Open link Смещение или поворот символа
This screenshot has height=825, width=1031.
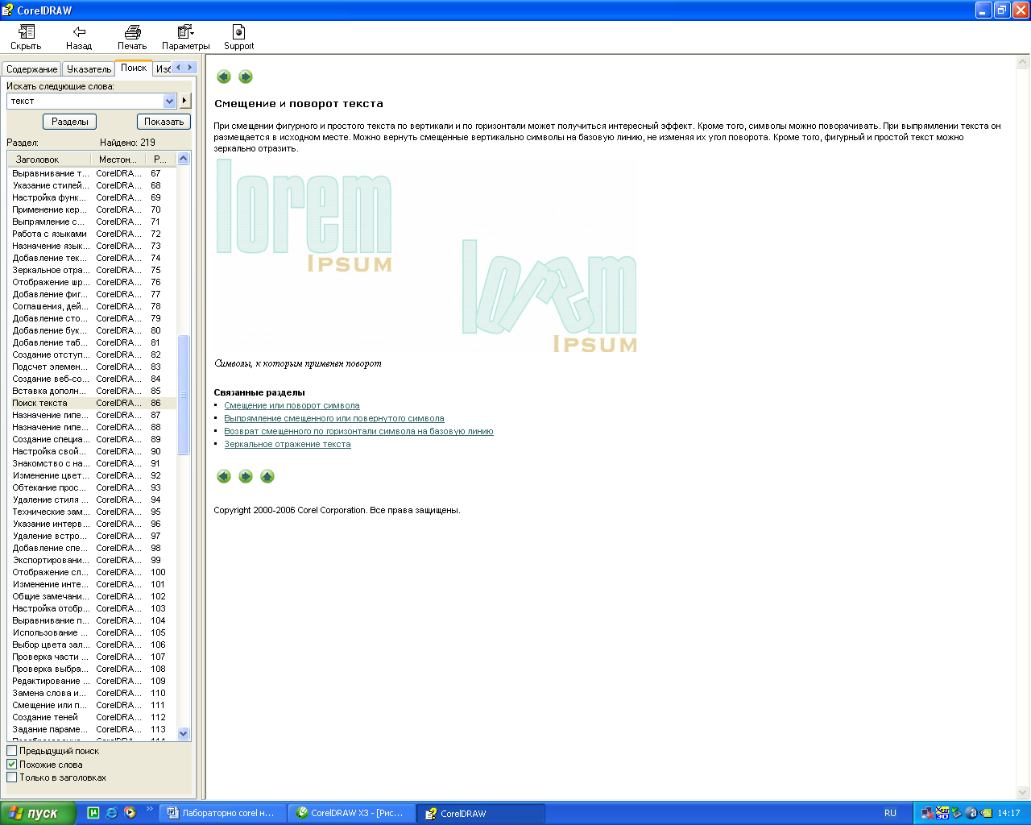(x=292, y=405)
